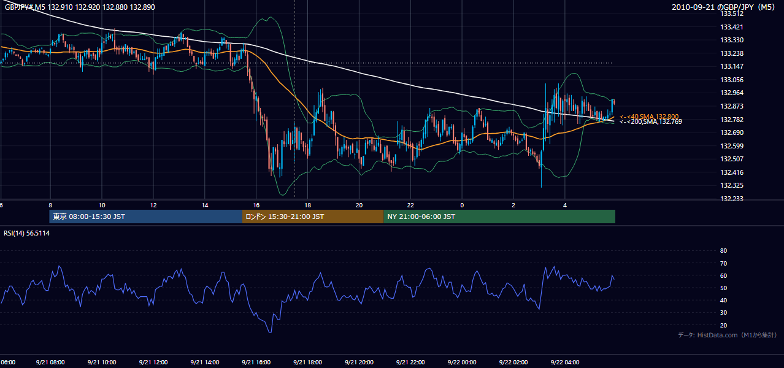Click the bottom date label 9/22 00:00

click(x=462, y=362)
